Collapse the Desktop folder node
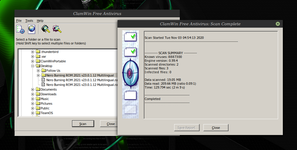 pos(32,66)
